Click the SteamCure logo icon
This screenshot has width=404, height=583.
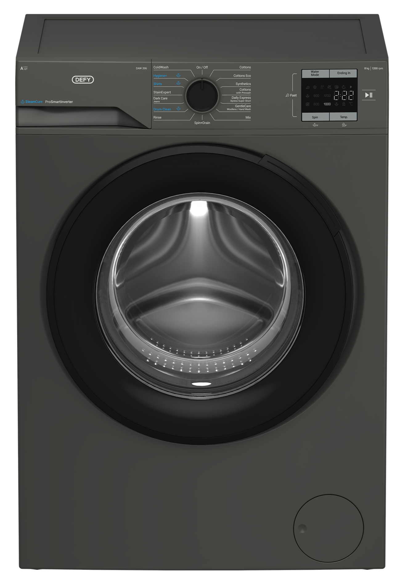point(22,102)
